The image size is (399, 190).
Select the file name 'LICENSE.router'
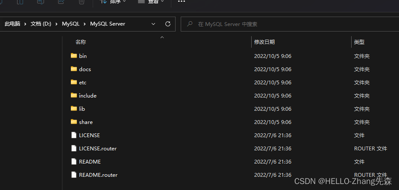coord(98,148)
